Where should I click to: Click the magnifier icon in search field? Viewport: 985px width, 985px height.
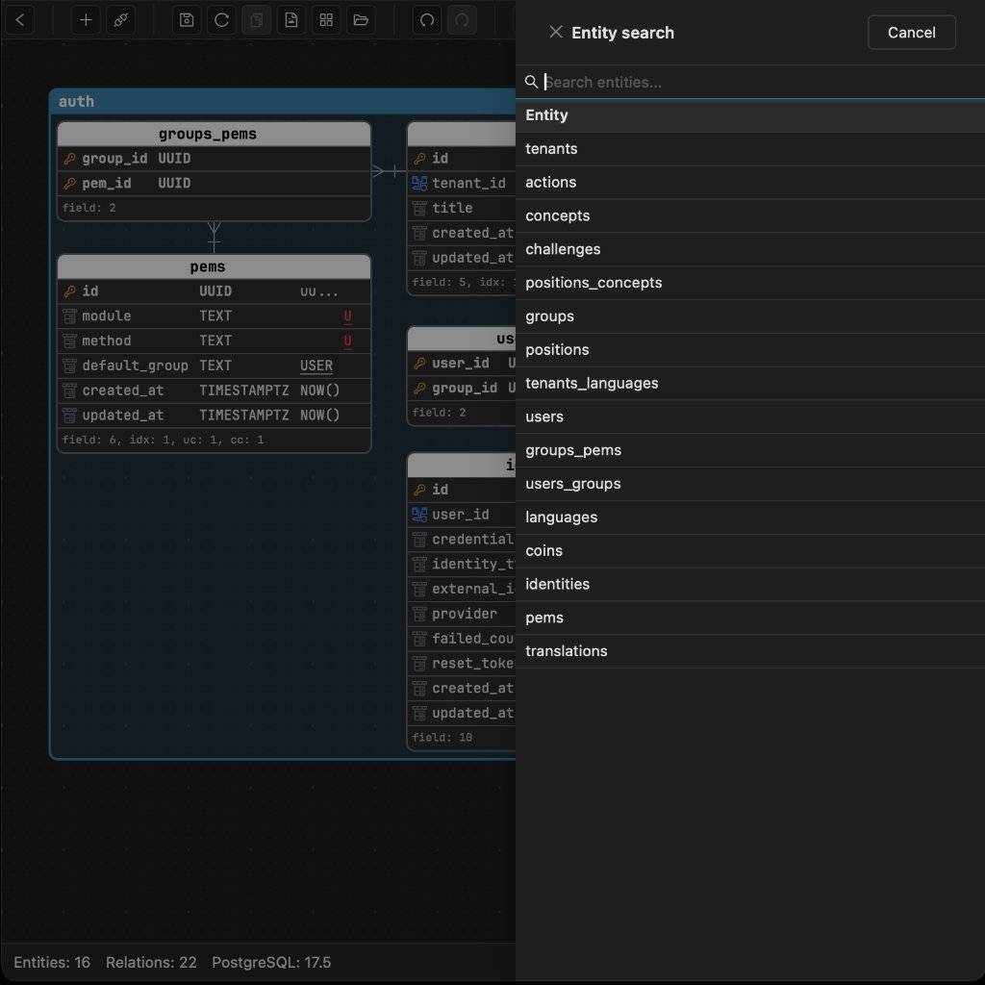click(531, 83)
